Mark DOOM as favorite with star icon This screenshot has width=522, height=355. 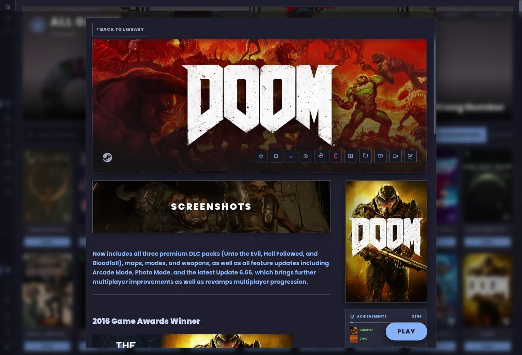pos(261,156)
